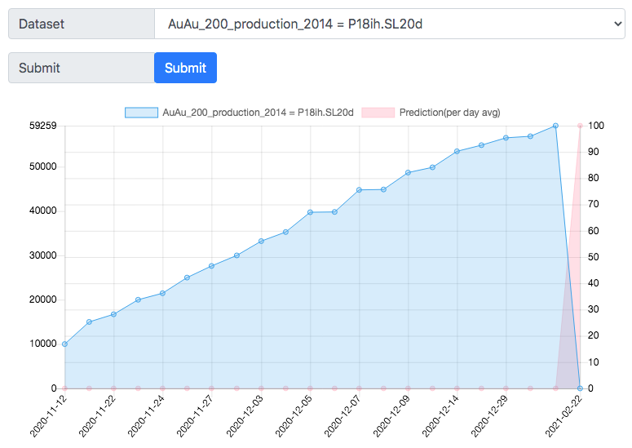Click the blue data point above 2020-12-03

click(x=261, y=242)
